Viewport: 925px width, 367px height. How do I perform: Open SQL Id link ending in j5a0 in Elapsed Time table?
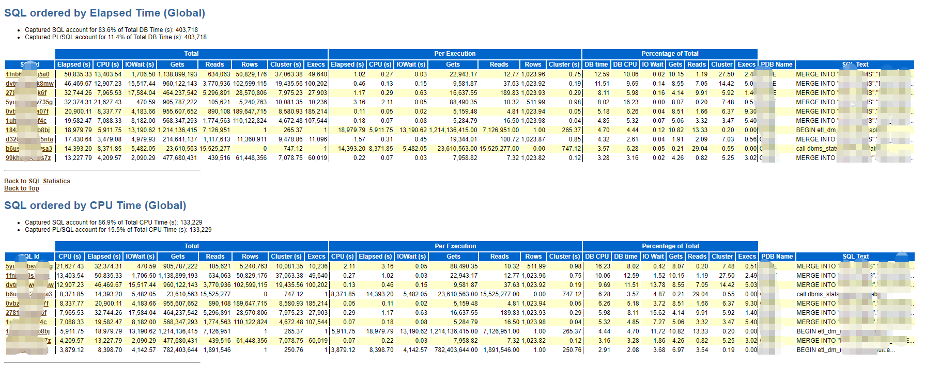[x=27, y=74]
